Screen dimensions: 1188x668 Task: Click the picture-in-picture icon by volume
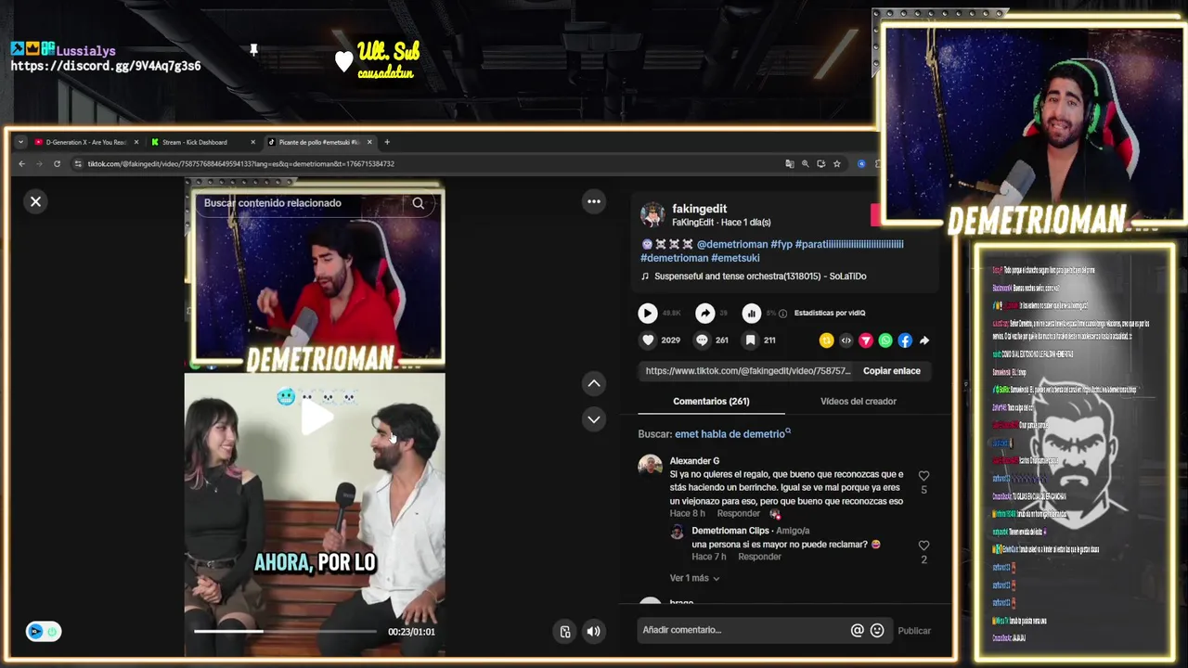(565, 632)
